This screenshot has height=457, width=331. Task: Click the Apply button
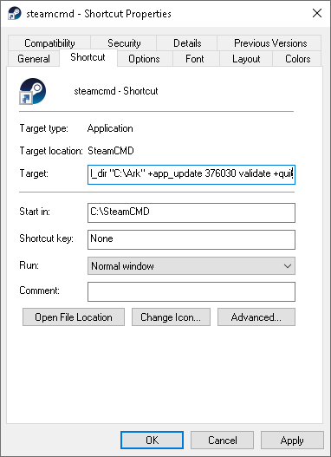pyautogui.click(x=292, y=441)
